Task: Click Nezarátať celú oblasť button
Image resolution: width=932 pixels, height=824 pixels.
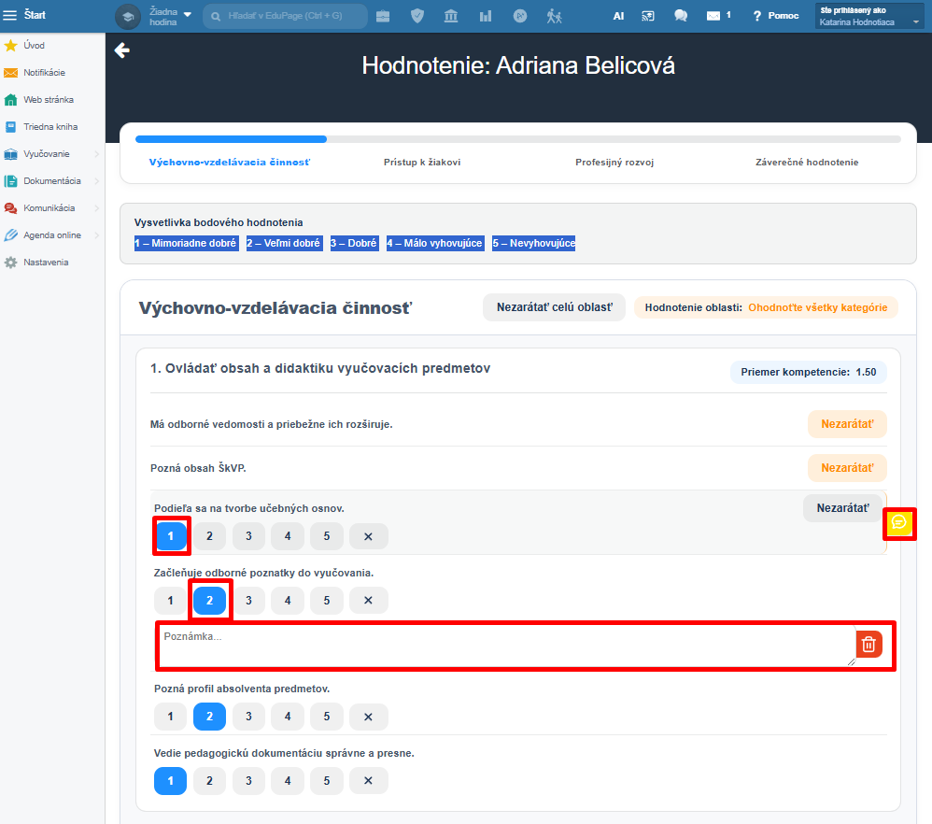Action: click(x=554, y=307)
